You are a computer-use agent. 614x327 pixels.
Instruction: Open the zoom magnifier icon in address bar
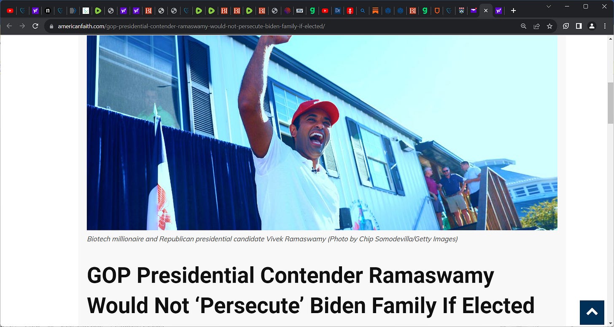pyautogui.click(x=523, y=26)
